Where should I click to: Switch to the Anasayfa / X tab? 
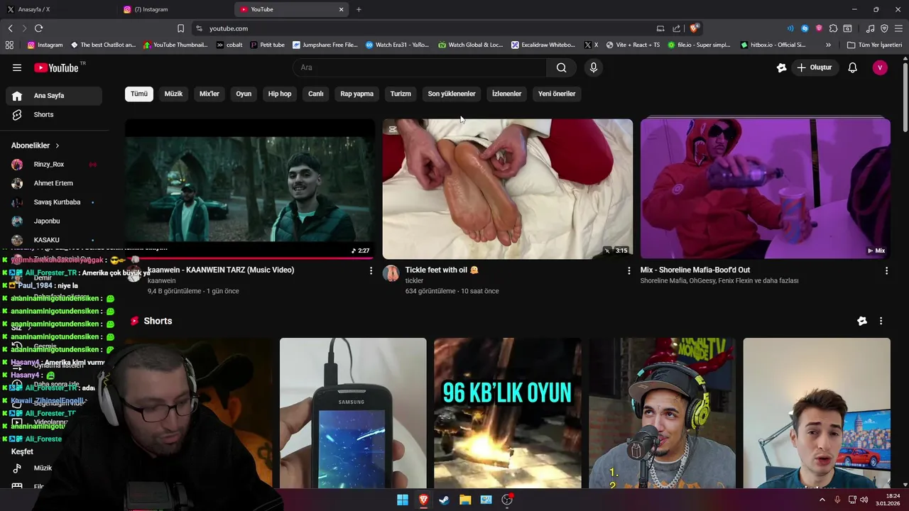pos(59,9)
